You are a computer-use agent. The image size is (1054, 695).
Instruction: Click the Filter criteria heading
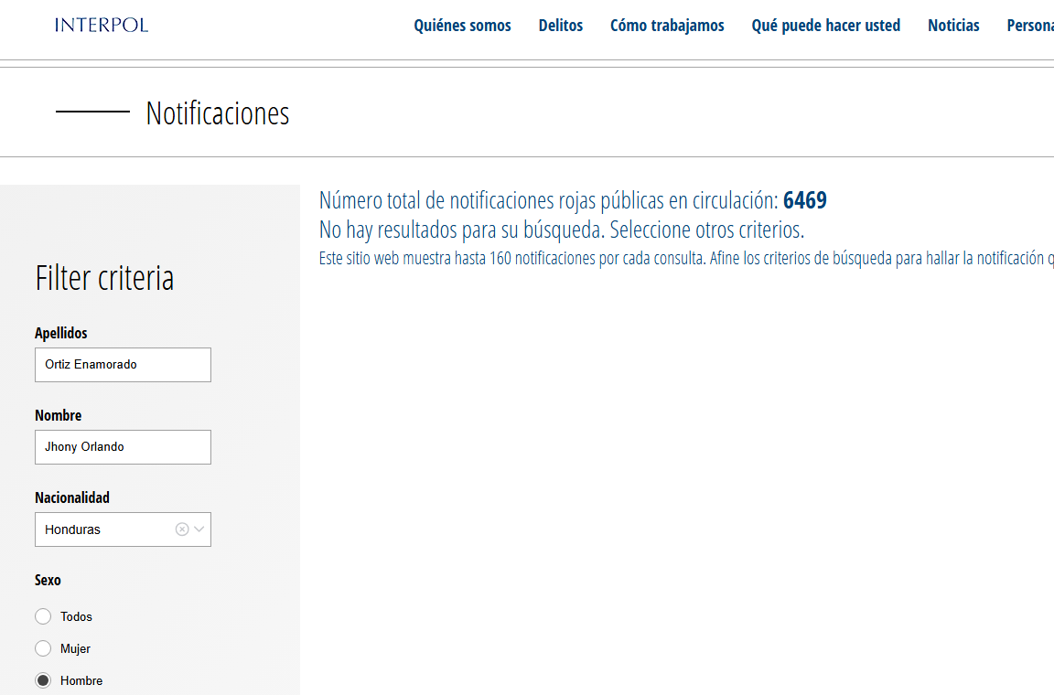point(104,278)
